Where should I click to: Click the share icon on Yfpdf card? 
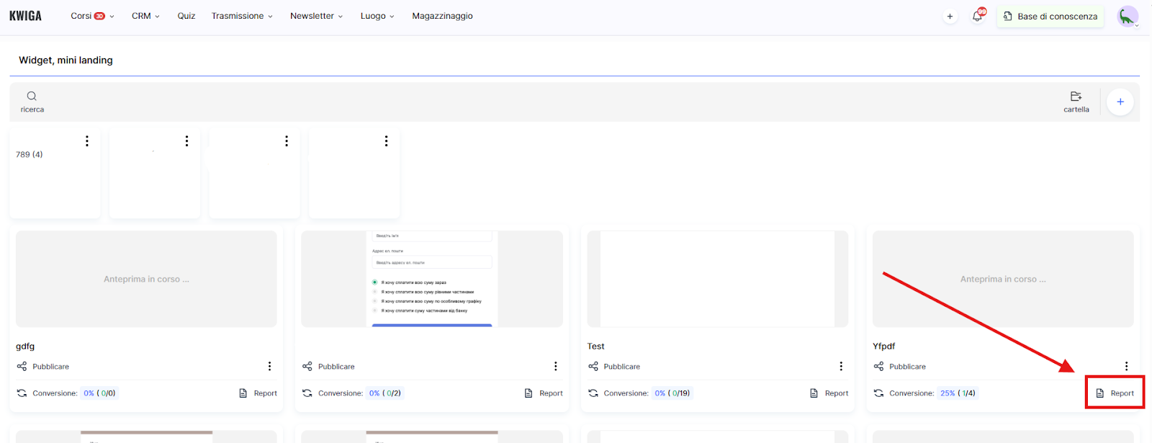click(878, 367)
